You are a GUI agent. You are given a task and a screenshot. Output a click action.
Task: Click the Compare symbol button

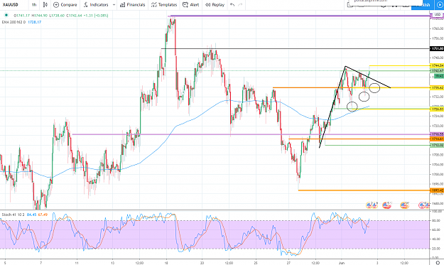[x=65, y=5]
